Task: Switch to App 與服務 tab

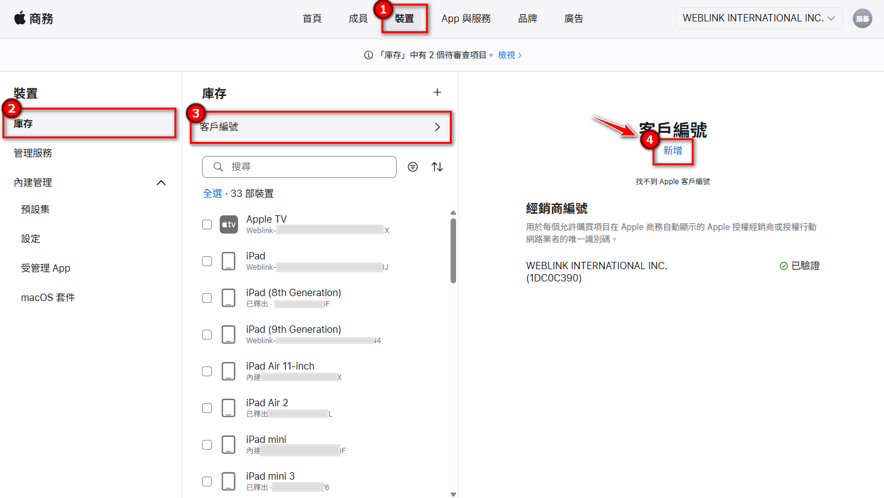Action: tap(466, 18)
